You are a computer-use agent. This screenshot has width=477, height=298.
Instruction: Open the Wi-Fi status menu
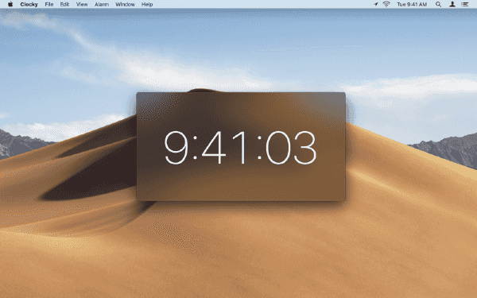[386, 4]
